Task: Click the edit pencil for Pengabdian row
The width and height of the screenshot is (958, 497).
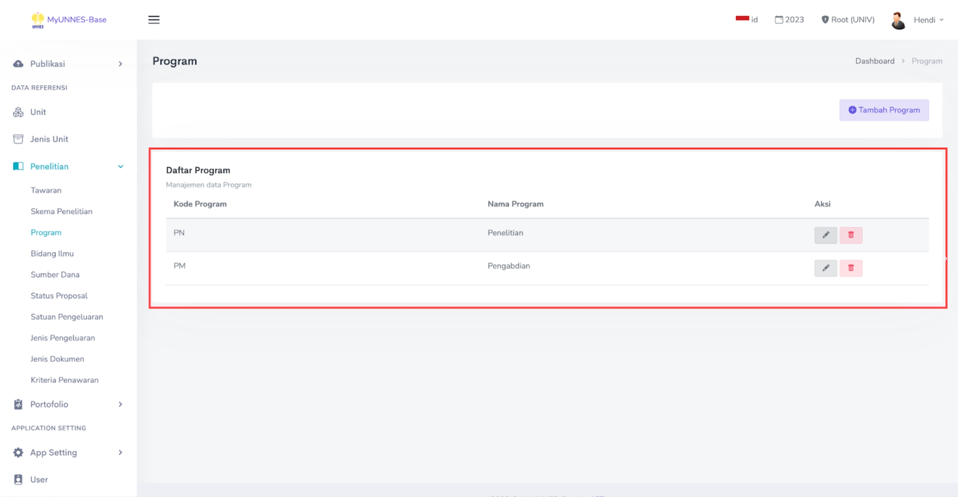Action: coord(825,268)
